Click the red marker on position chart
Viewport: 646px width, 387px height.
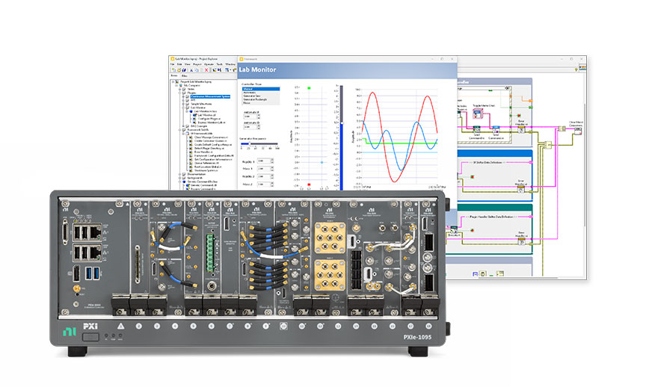click(x=309, y=185)
